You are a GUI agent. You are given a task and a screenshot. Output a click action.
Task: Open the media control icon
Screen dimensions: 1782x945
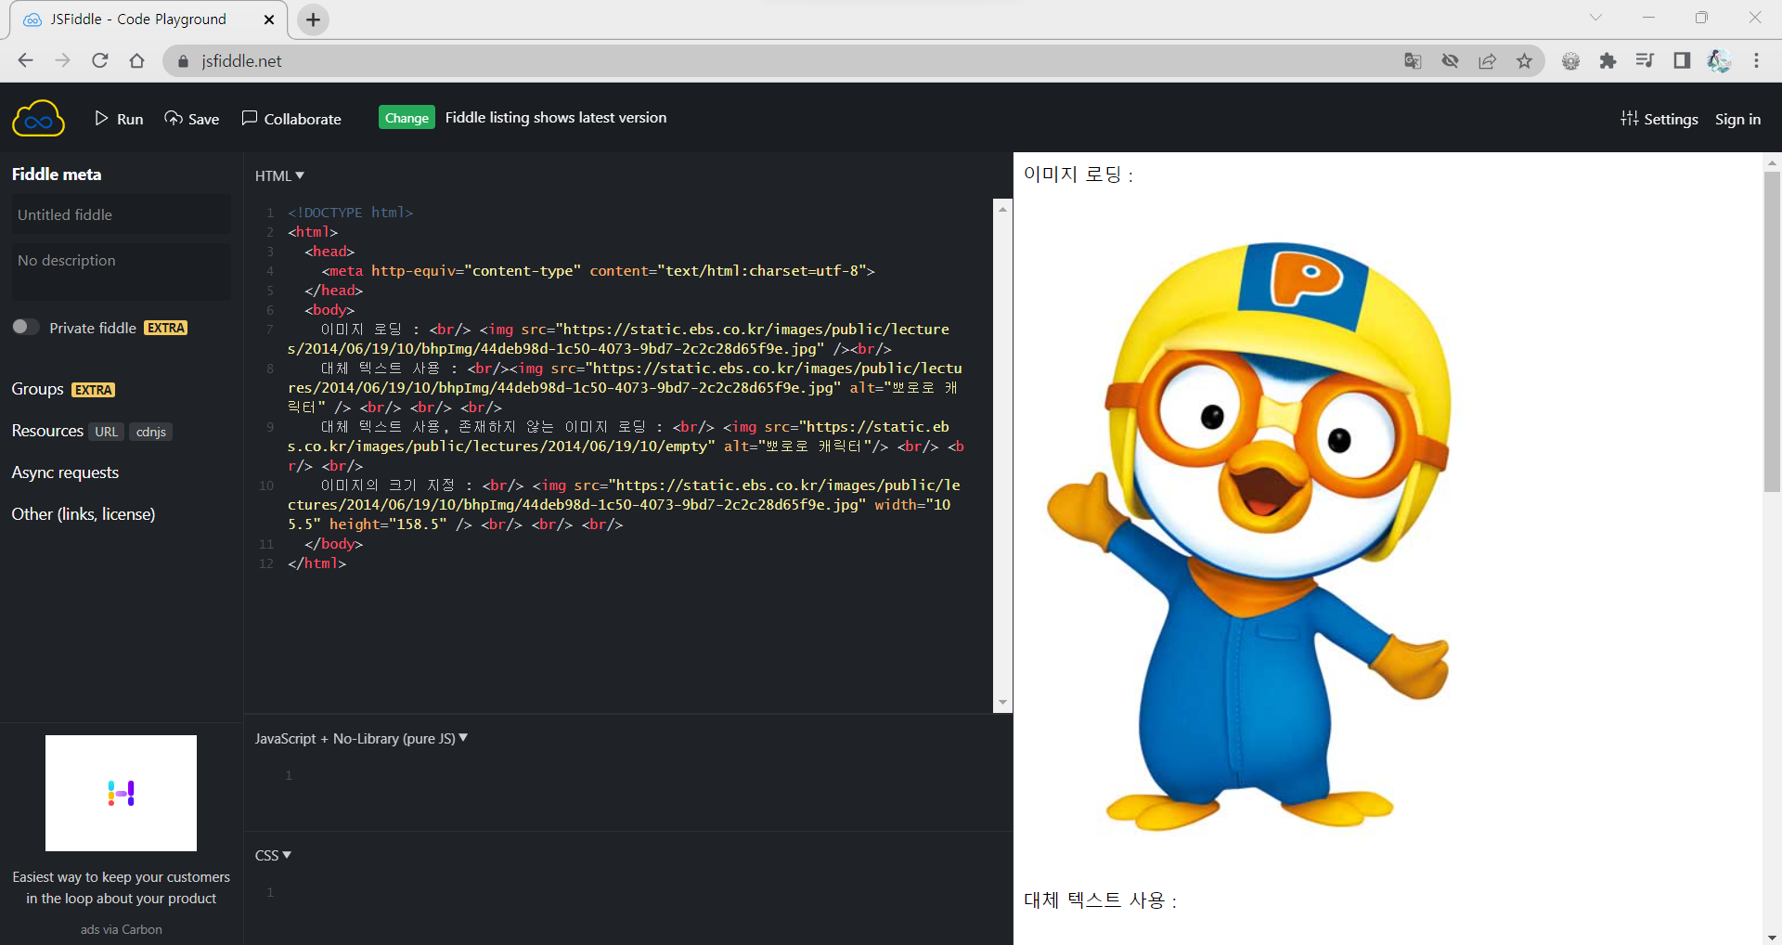coord(1645,60)
